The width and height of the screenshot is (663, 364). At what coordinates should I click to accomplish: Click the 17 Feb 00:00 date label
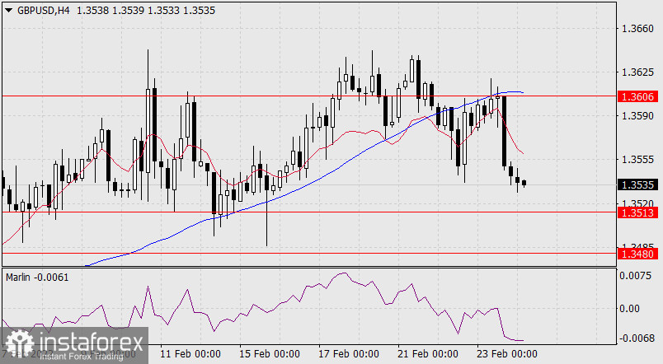[x=349, y=355]
